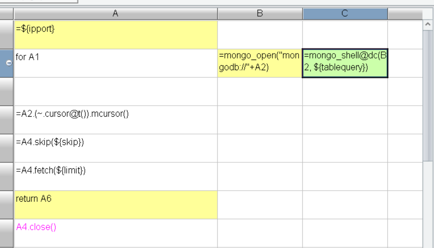This screenshot has height=248, width=434.
Task: Select the =A4.fetch(${limit}) cell
Action: (116, 176)
